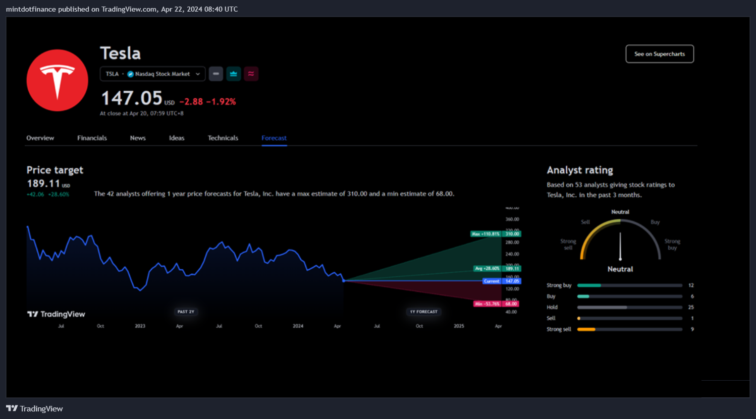Click the 2023 label on the time axis
This screenshot has width=756, height=419.
point(140,326)
